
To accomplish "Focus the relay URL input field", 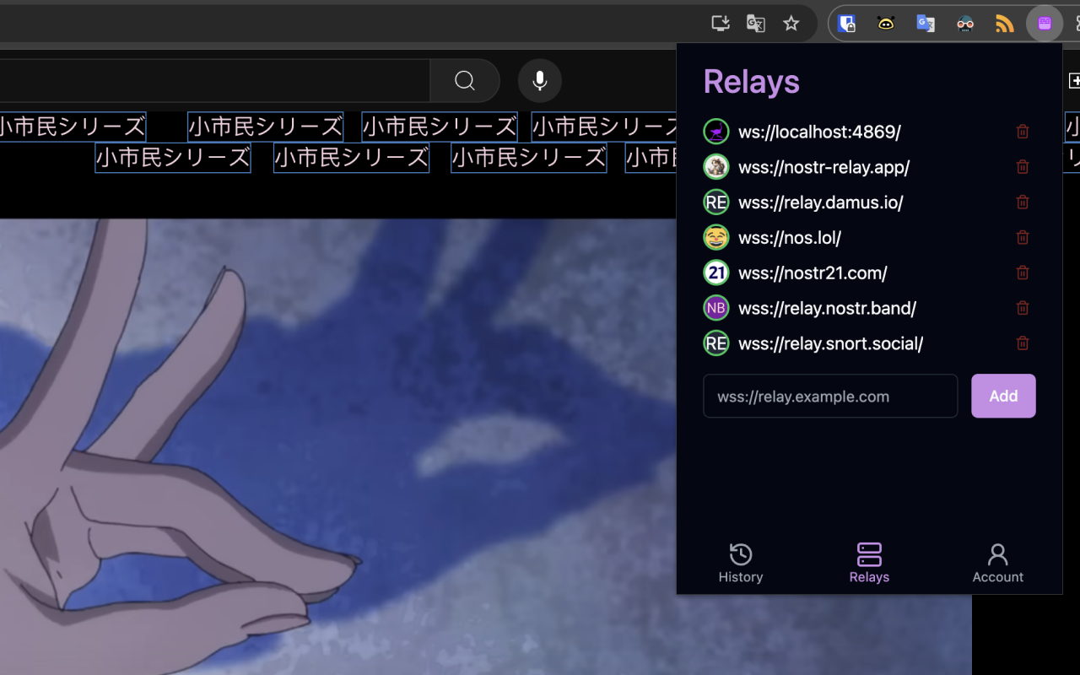I will (x=830, y=396).
